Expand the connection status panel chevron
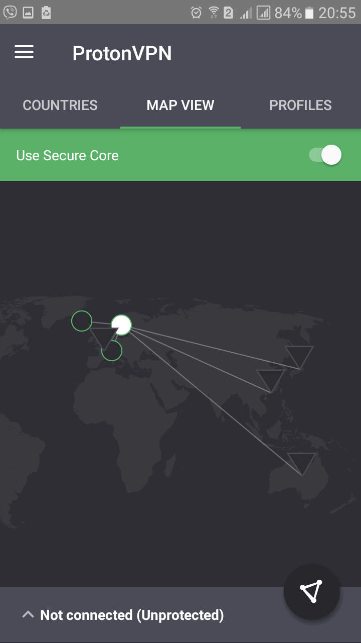Screen dimensions: 361x643 tap(28, 614)
